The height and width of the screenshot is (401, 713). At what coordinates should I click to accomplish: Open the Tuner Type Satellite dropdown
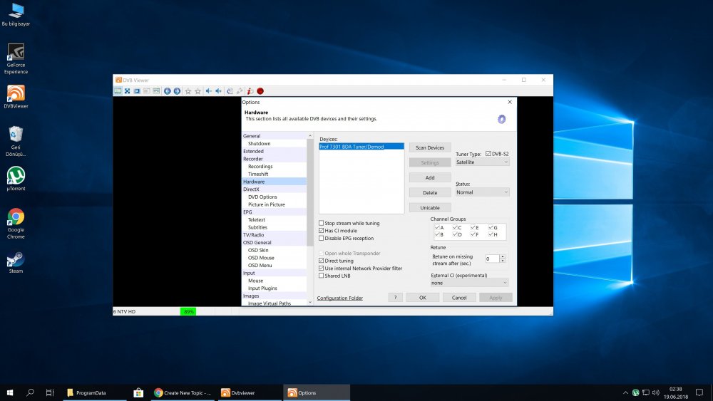(x=482, y=162)
